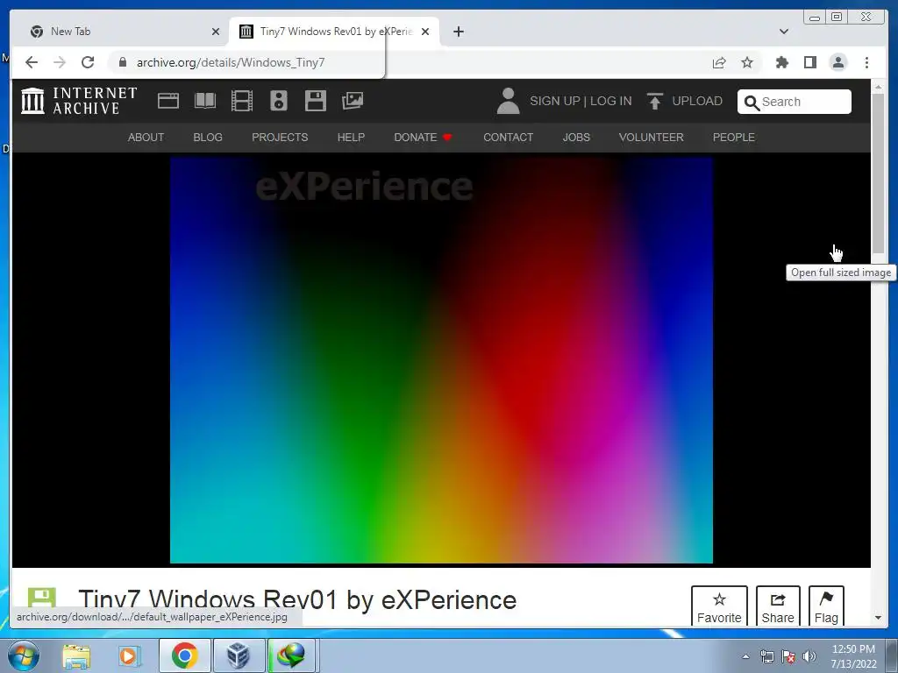The image size is (898, 673).
Task: Toggle the Chrome side panel
Action: pos(809,62)
